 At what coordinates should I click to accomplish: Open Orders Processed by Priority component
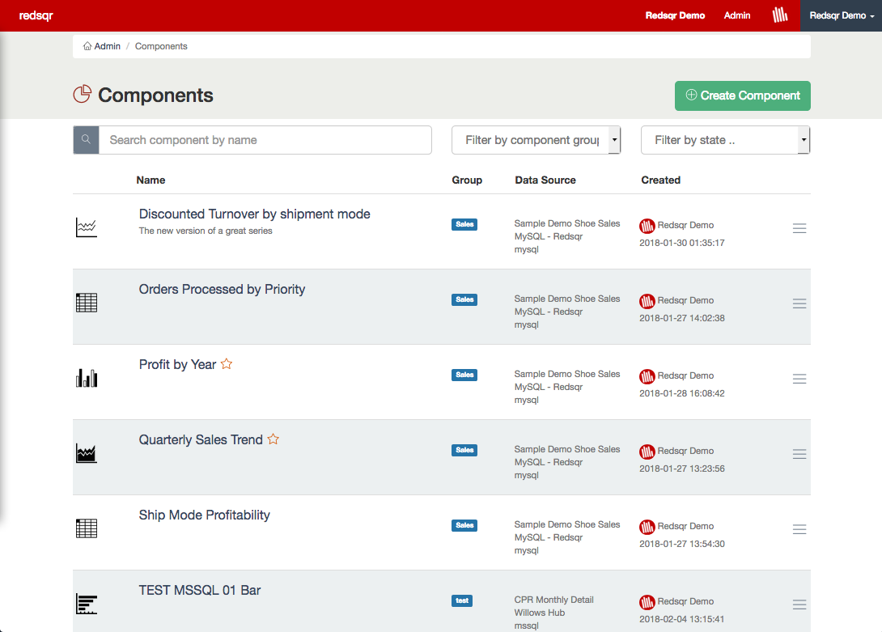click(x=223, y=289)
